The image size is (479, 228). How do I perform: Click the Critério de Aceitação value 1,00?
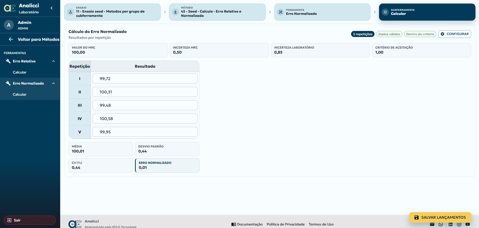pyautogui.click(x=379, y=52)
